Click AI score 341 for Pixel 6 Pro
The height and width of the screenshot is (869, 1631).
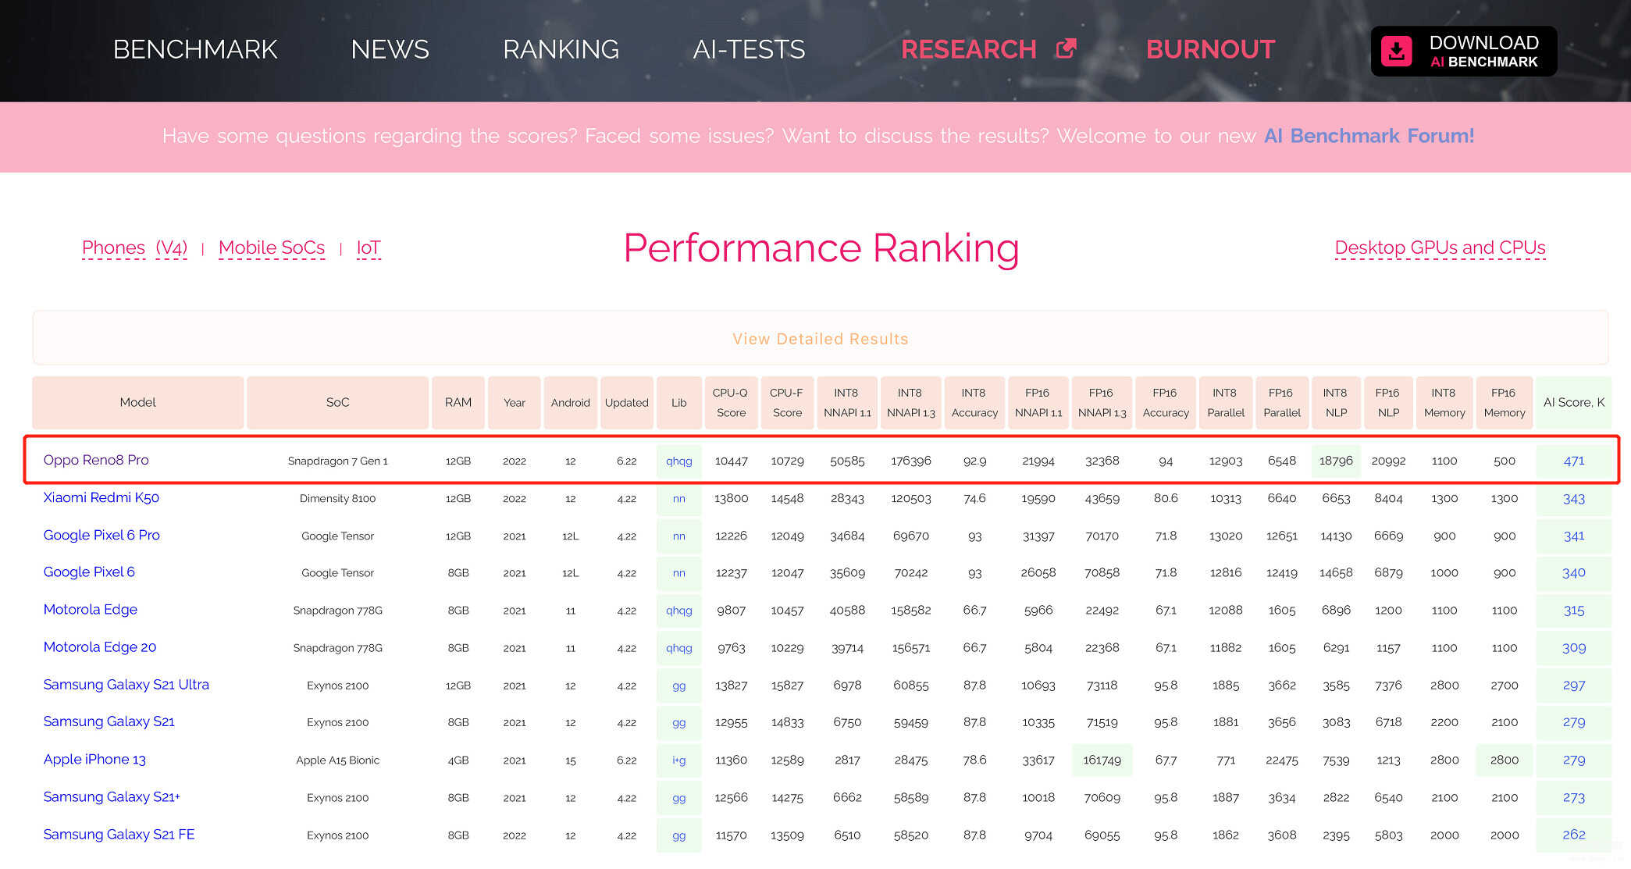click(1574, 536)
